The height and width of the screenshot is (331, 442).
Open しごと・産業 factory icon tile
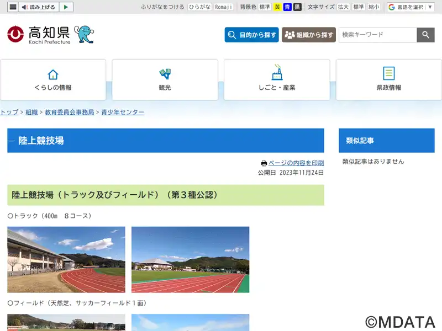277,79
